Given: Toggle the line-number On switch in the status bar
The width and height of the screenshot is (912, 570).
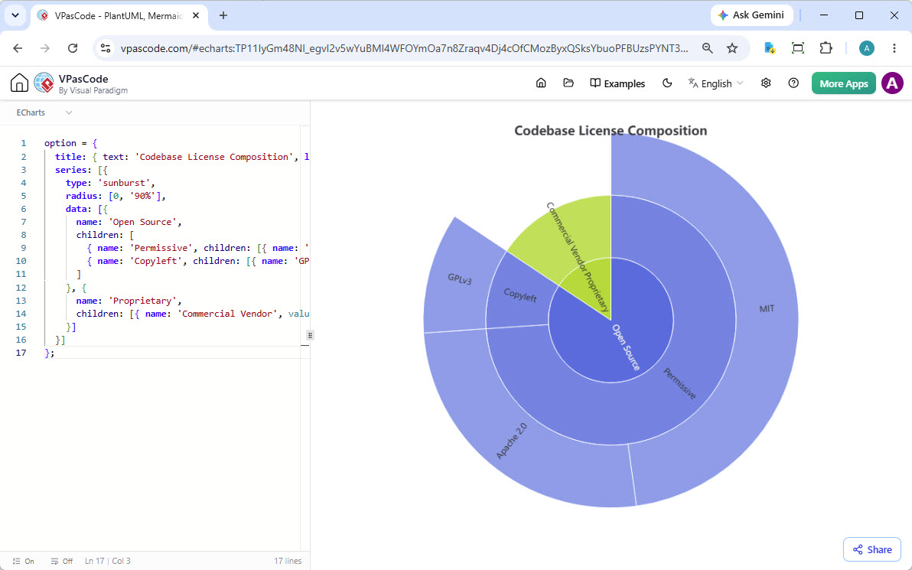Looking at the screenshot, I should (23, 562).
